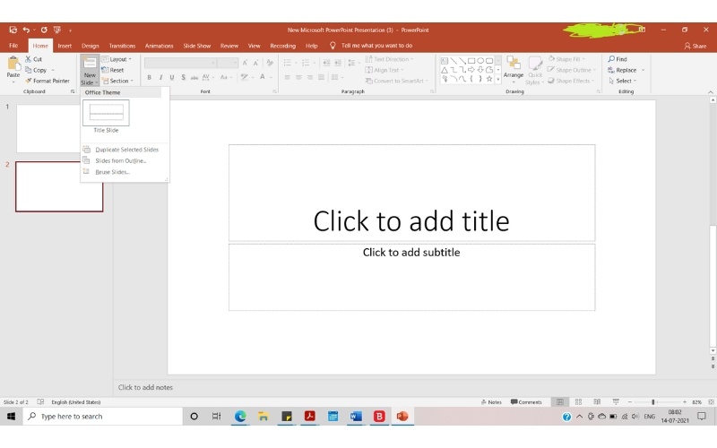Expand the shapes gallery more arrow
The height and width of the screenshot is (448, 717).
498,79
